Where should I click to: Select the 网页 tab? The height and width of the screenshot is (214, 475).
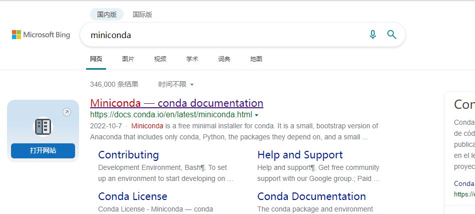pyautogui.click(x=96, y=59)
